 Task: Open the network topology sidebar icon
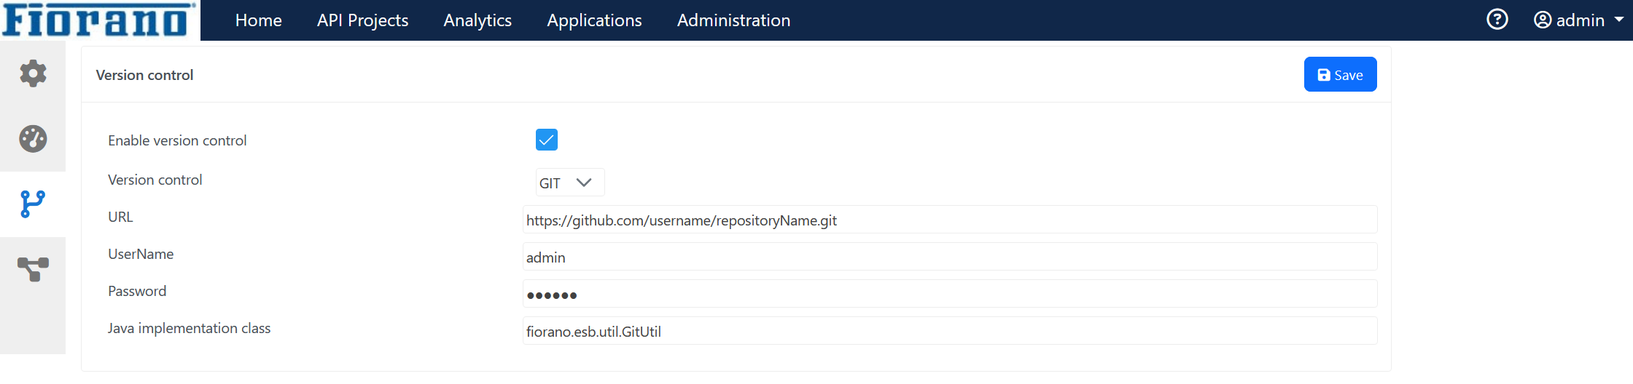pos(33,269)
